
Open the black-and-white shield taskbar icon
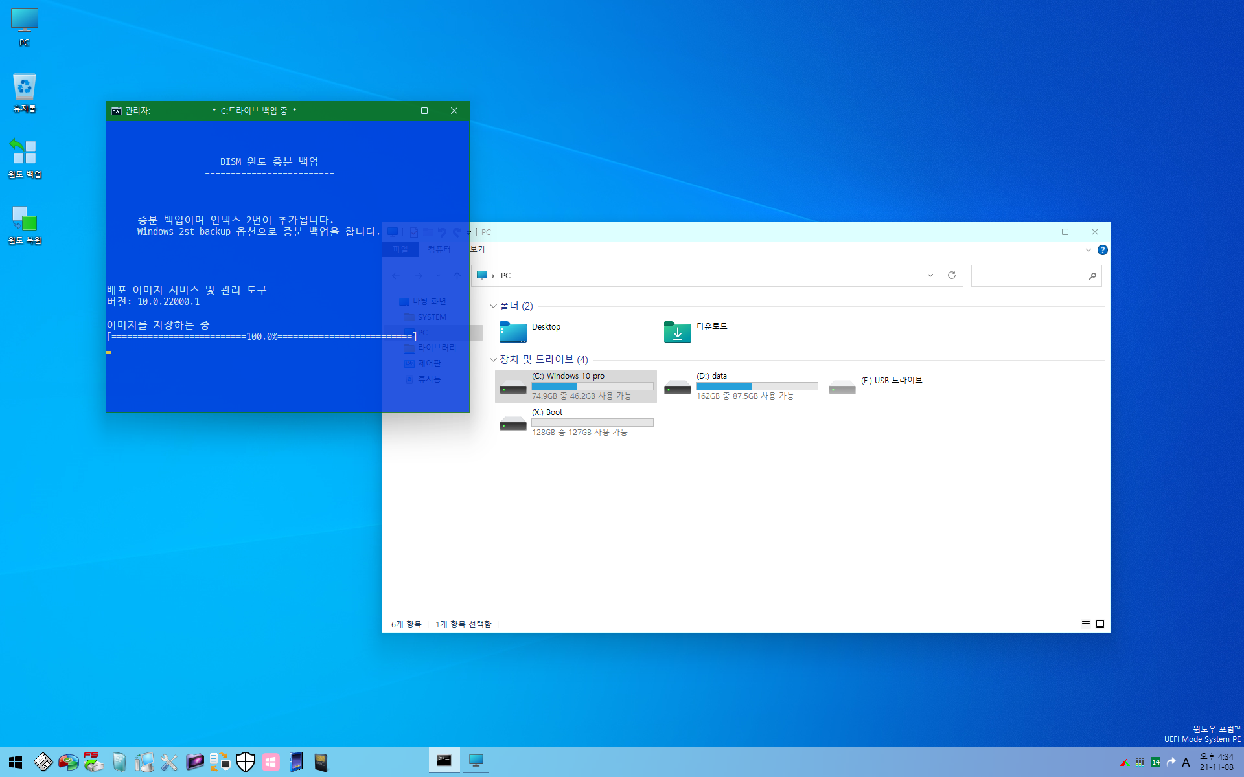tap(246, 762)
